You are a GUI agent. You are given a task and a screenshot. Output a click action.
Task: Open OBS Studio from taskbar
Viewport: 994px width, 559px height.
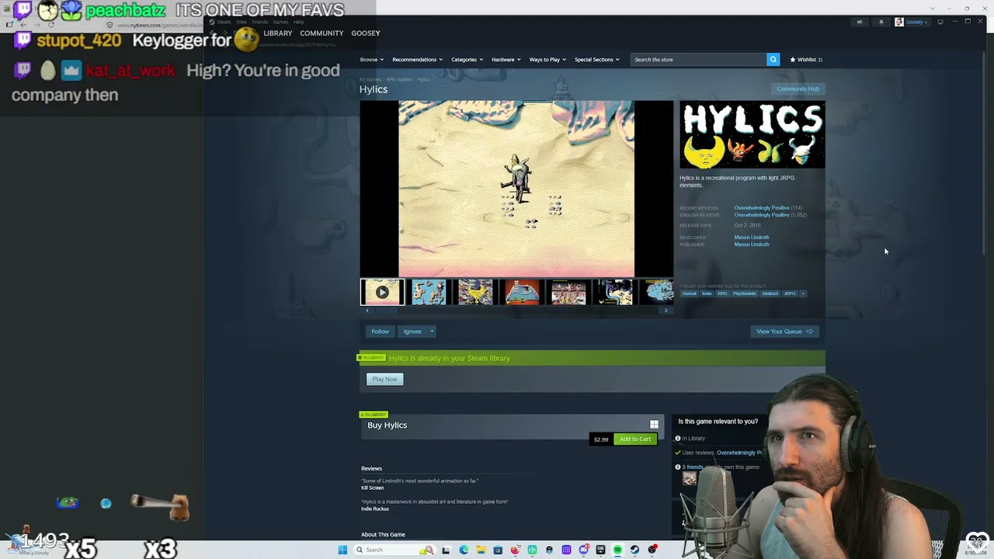pos(652,550)
